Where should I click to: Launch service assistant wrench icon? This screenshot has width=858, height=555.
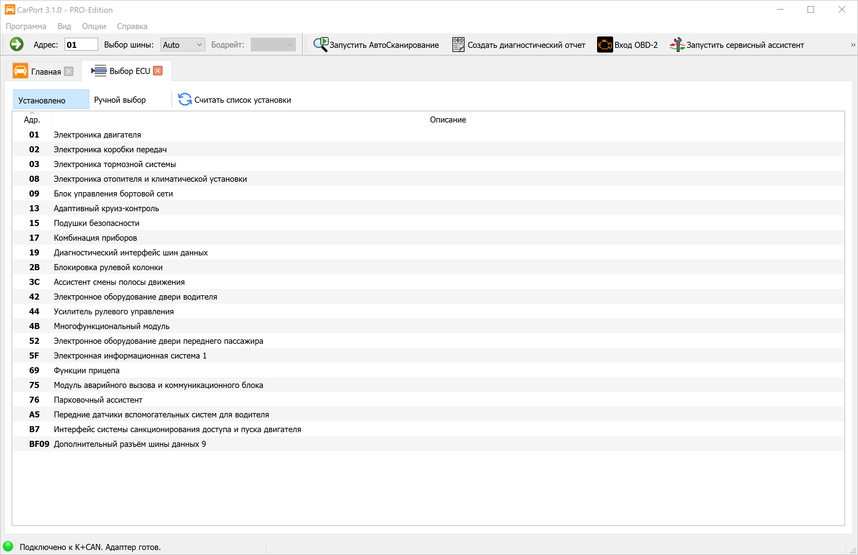pyautogui.click(x=677, y=45)
